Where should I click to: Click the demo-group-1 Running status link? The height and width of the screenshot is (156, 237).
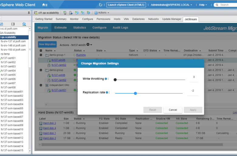81,55
